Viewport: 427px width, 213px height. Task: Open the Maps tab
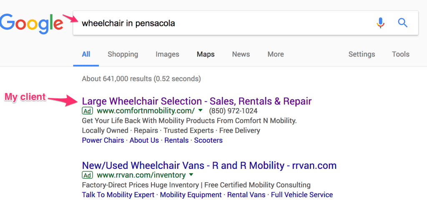pyautogui.click(x=206, y=54)
